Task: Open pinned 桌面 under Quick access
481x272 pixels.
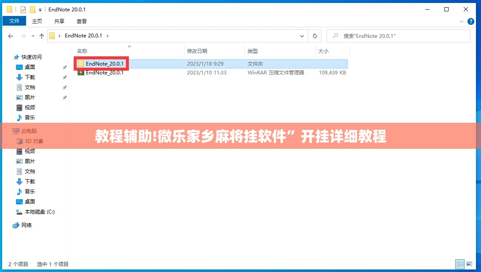Action: (x=30, y=67)
